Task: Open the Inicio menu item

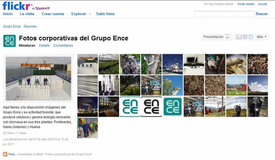Action: (x=8, y=14)
